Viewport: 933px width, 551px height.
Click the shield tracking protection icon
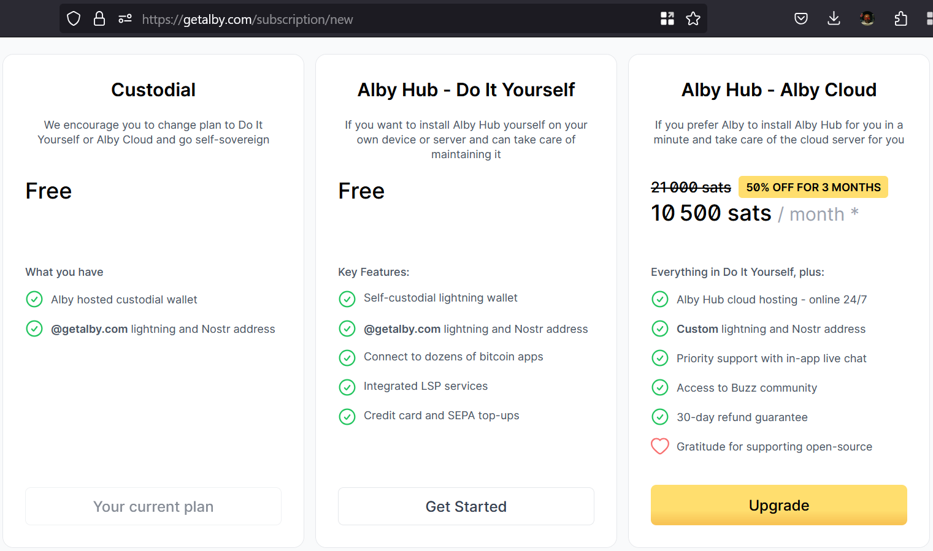click(74, 19)
